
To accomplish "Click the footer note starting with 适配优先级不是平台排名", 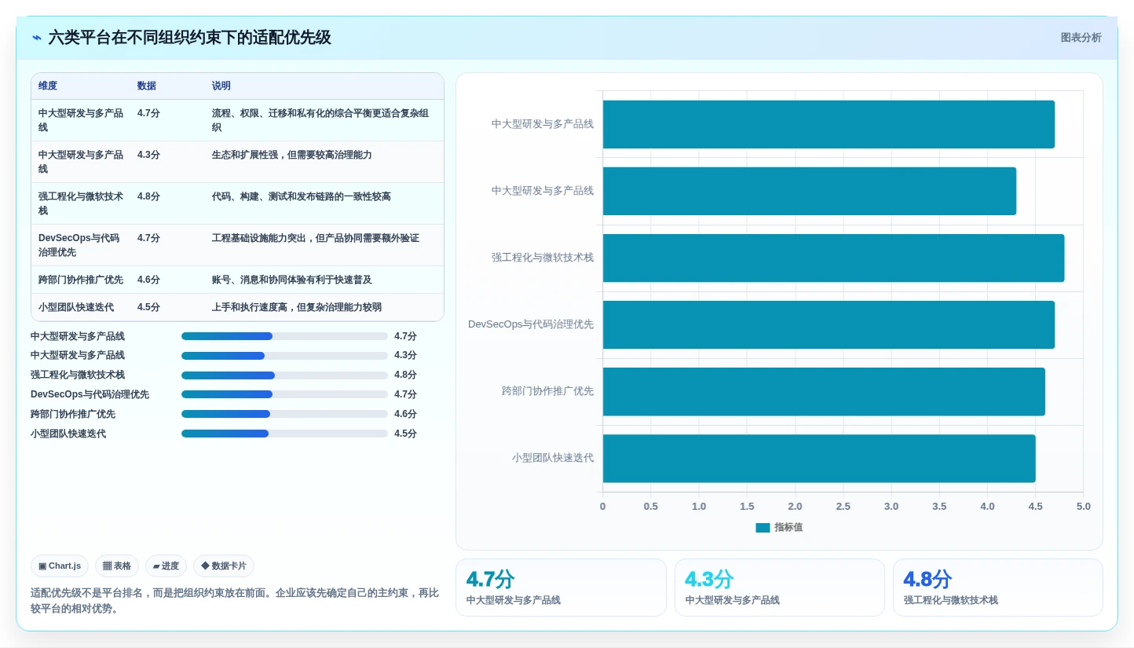I will (x=235, y=601).
